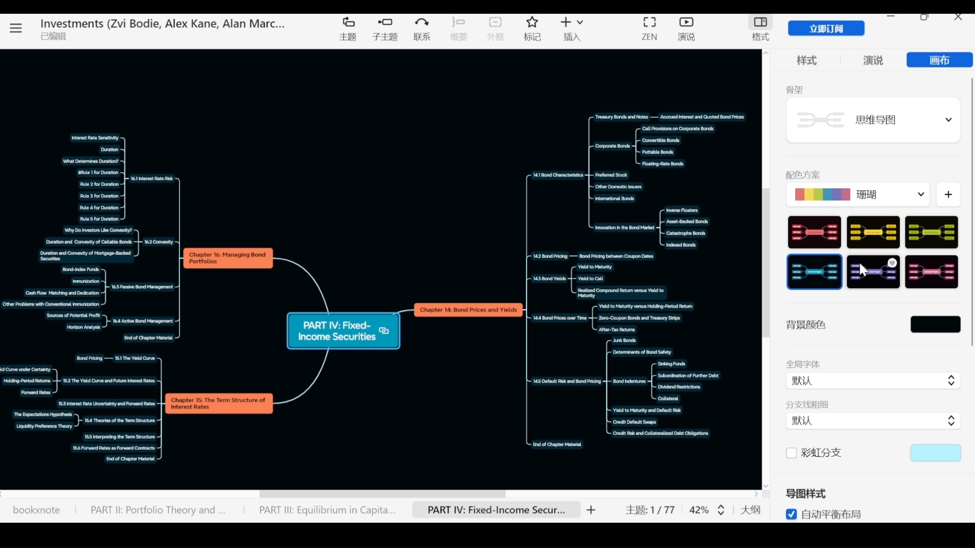Switch to 样式 style tab
The image size is (975, 548).
pos(806,60)
